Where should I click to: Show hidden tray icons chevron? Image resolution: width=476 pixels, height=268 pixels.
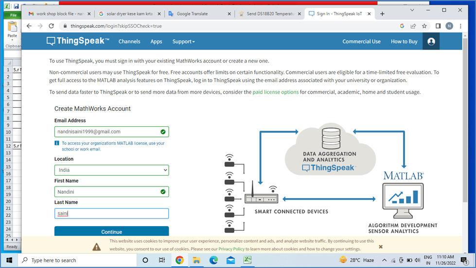click(384, 260)
